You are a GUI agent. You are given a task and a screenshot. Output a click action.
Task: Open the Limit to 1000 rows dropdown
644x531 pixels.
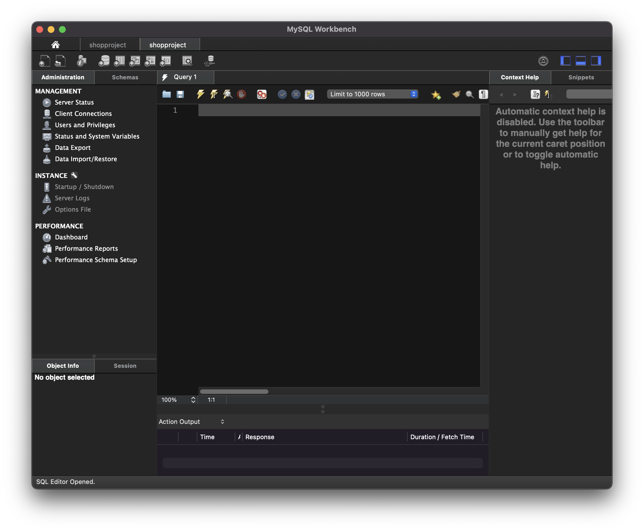(x=372, y=94)
